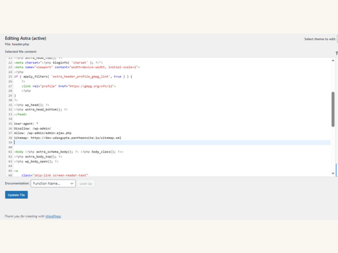Click the link rel="profile" line

tap(69, 86)
